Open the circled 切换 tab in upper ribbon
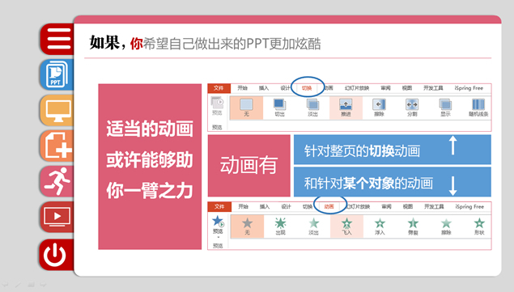The width and height of the screenshot is (514, 292). (x=307, y=88)
